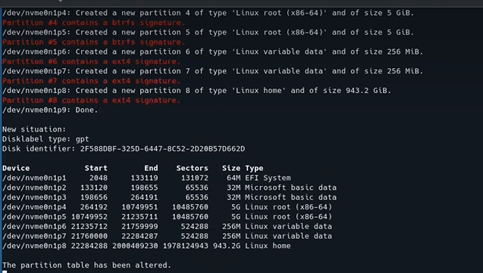The width and height of the screenshot is (483, 273).
Task: Click the 'Partition #8 contains a ext4 signature' warning
Action: (x=91, y=101)
